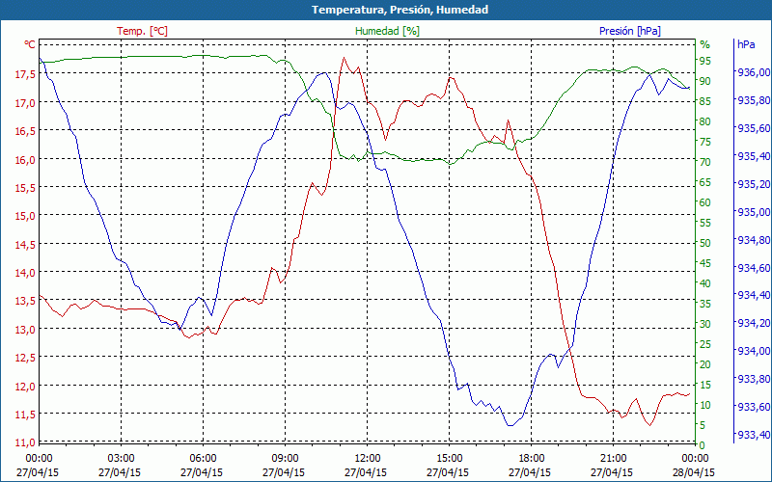Click 30 on the humidity axis
The width and height of the screenshot is (772, 482).
point(705,324)
